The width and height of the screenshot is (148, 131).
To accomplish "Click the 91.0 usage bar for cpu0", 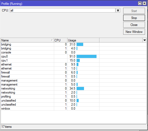I will tap(86, 56).
